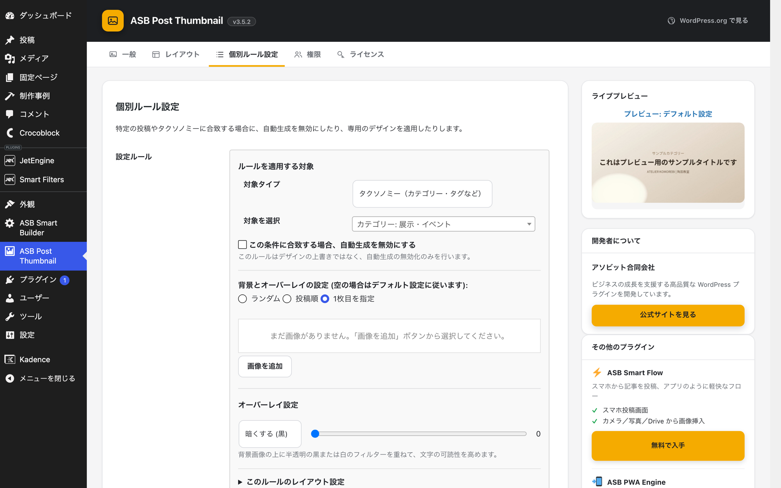Click the ASB PWA Engine plugin title
Screen dimensions: 781x488
(x=636, y=482)
